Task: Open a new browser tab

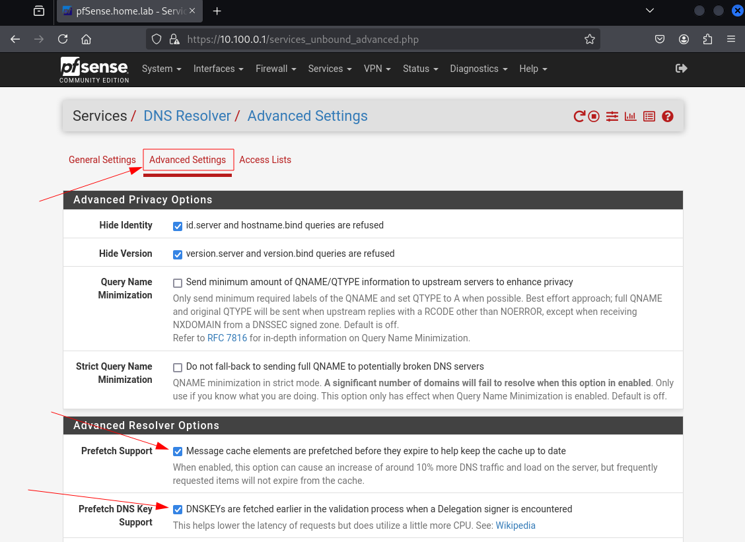Action: click(217, 11)
